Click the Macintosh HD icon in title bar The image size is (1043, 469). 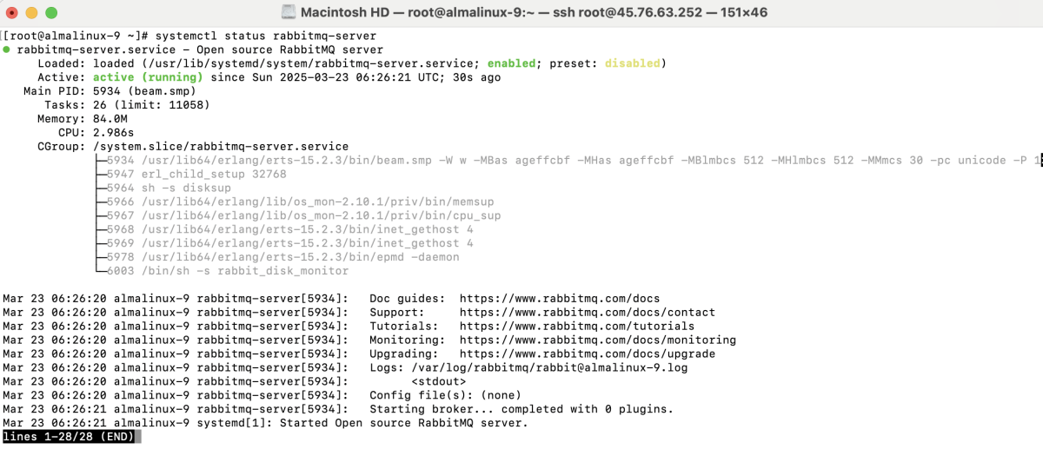click(x=289, y=12)
